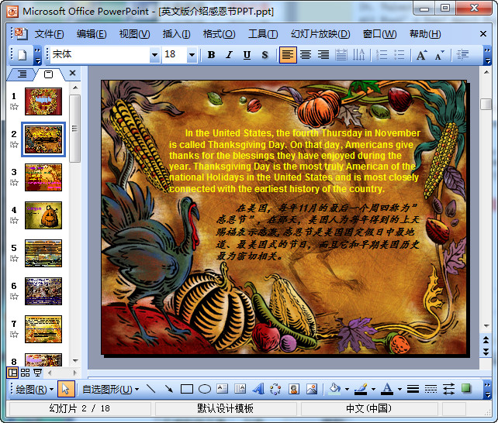Select the Oval tool
The image size is (498, 423).
click(x=205, y=389)
